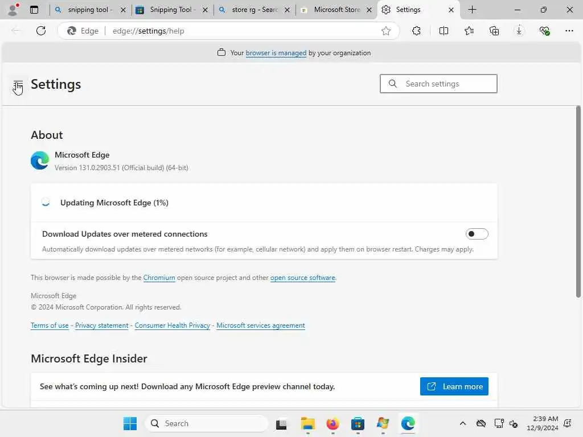Image resolution: width=583 pixels, height=437 pixels.
Task: Click the new tab plus button
Action: [x=472, y=10]
